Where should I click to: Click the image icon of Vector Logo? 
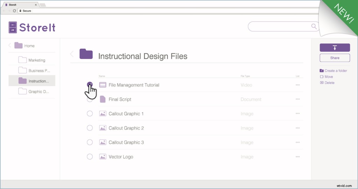pos(103,157)
